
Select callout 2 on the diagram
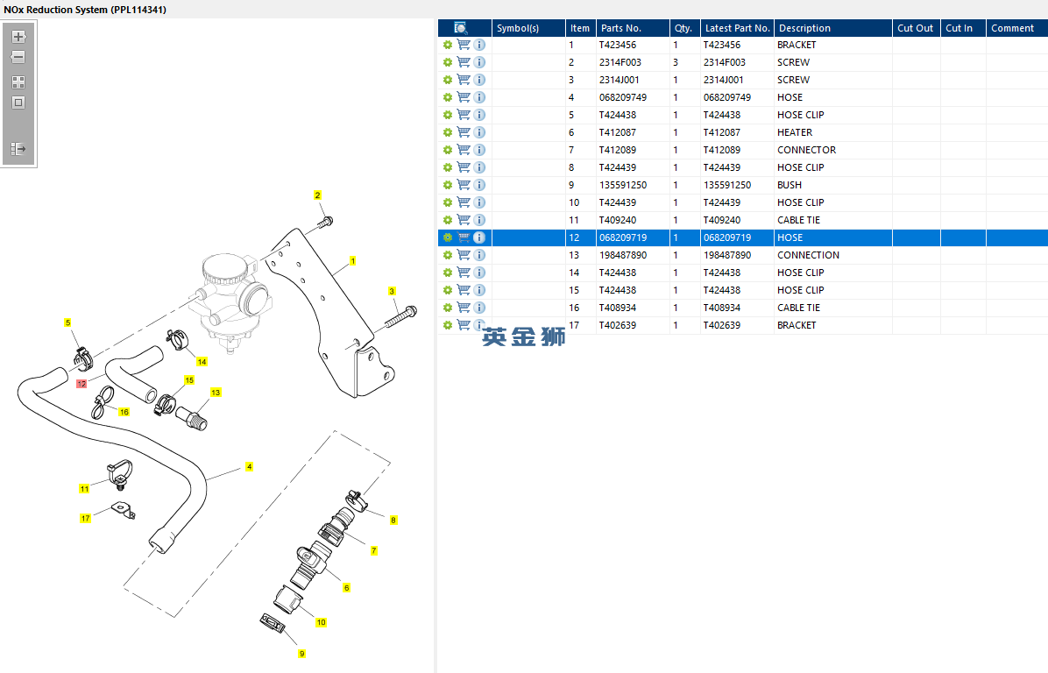point(317,195)
